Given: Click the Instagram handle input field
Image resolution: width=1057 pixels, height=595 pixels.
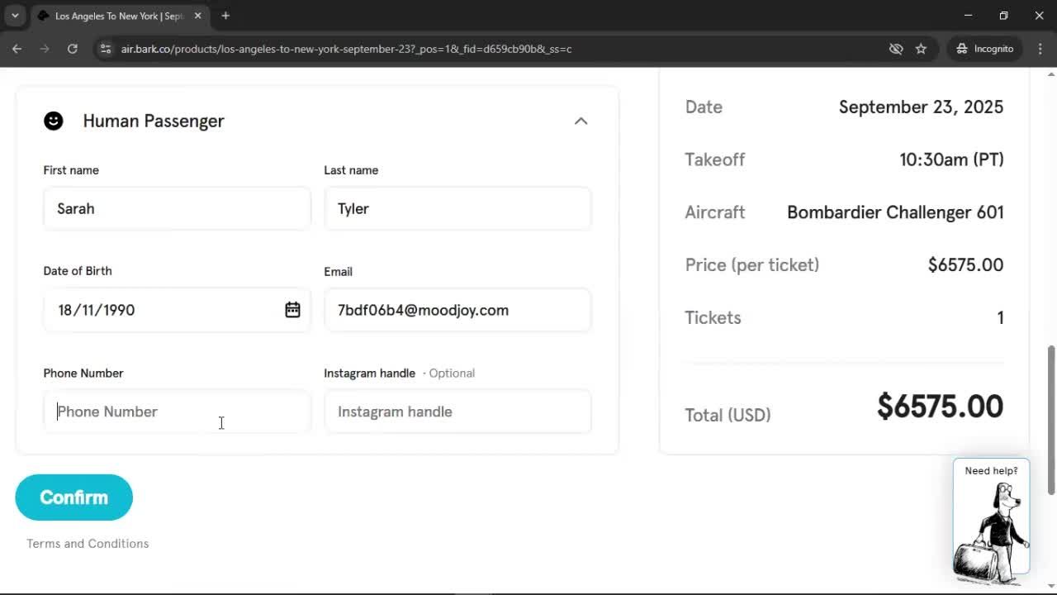Looking at the screenshot, I should [457, 412].
